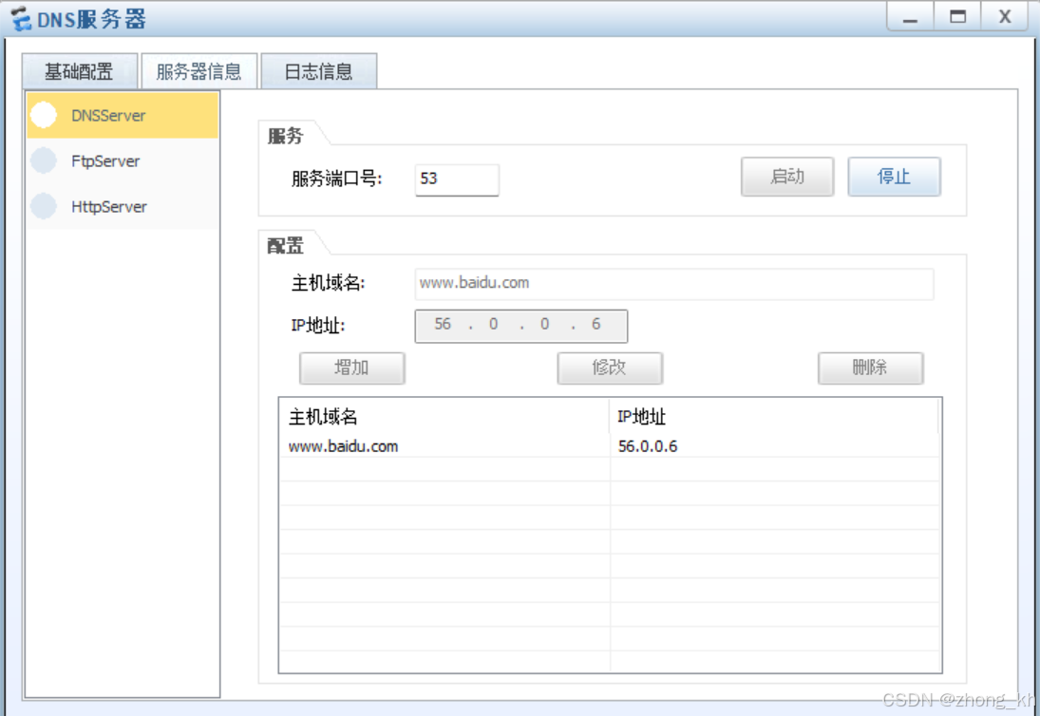The height and width of the screenshot is (716, 1040).
Task: Click the 修改 modify button
Action: [x=610, y=367]
